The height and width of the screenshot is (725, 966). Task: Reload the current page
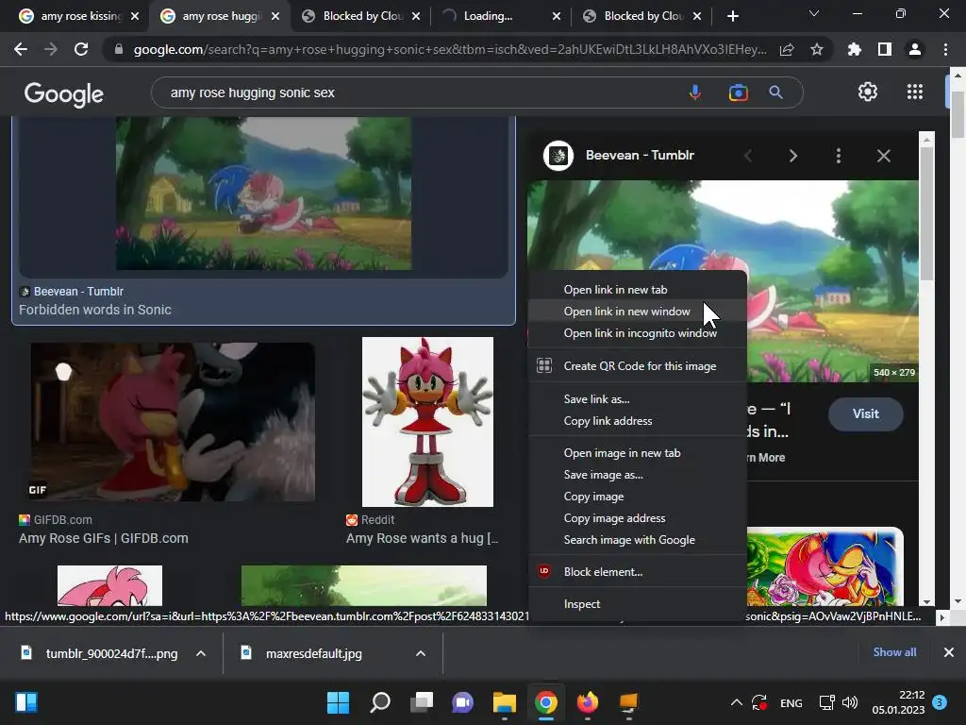(x=81, y=49)
